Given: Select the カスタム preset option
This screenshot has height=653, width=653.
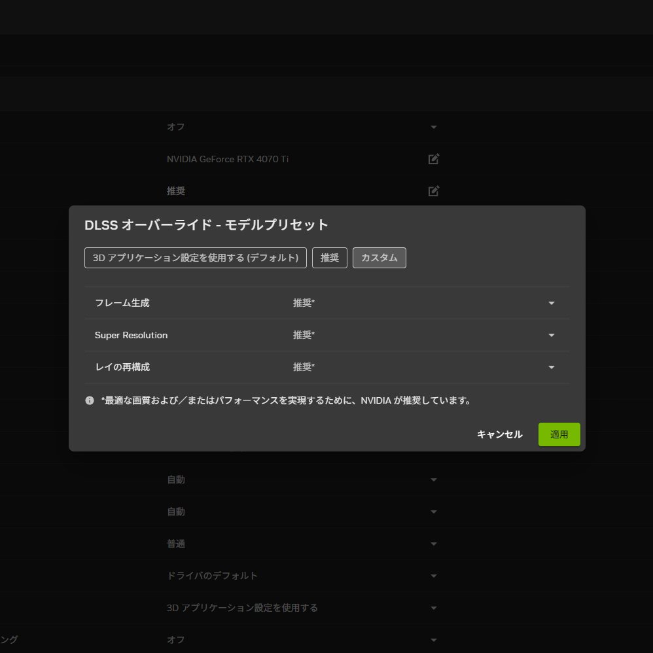Looking at the screenshot, I should coord(379,257).
